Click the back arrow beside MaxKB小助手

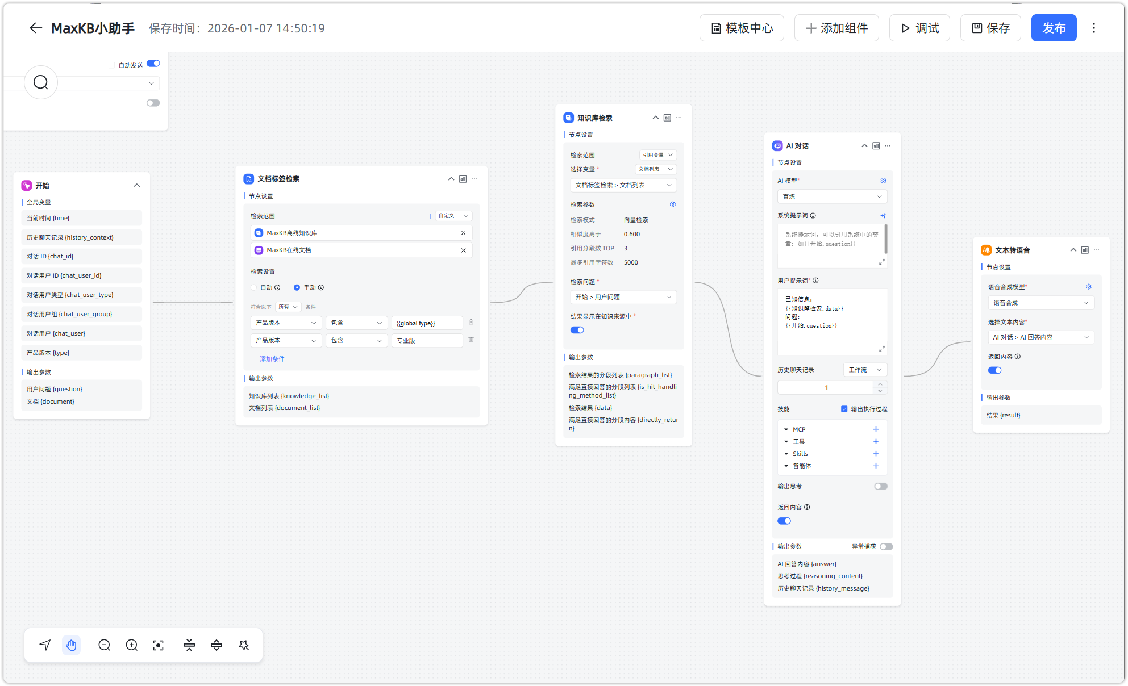coord(36,28)
